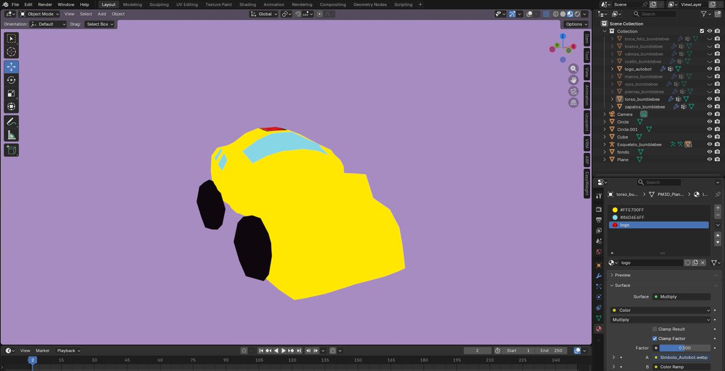Select the #FFE700FF material slot

click(x=659, y=209)
